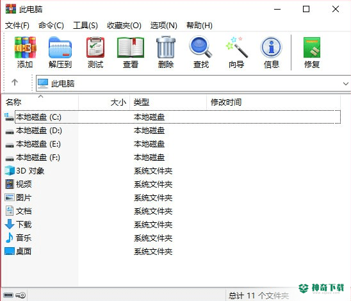Image resolution: width=351 pixels, height=301 pixels.
Task: Click the F: drive icon in the list
Action: [x=9, y=158]
